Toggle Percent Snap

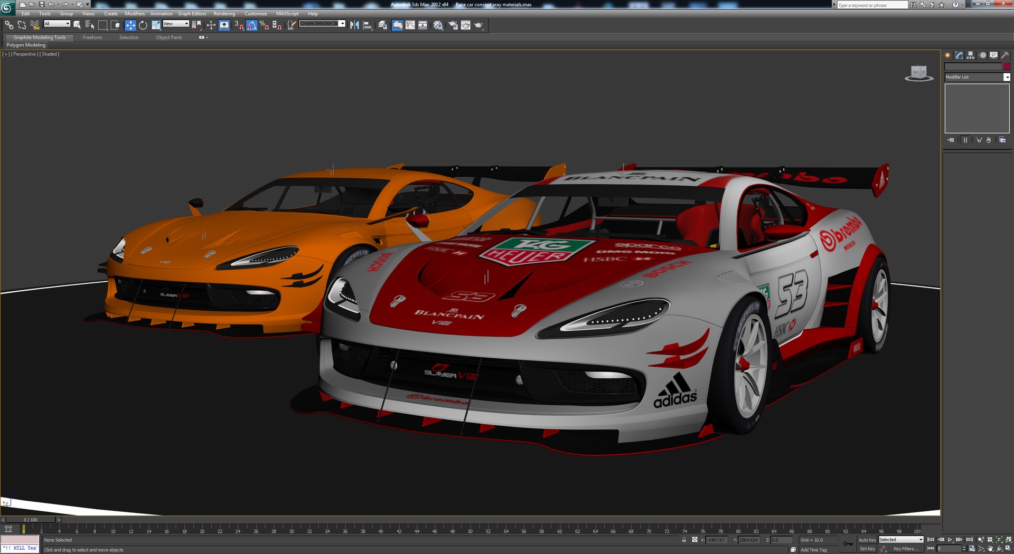(x=264, y=25)
